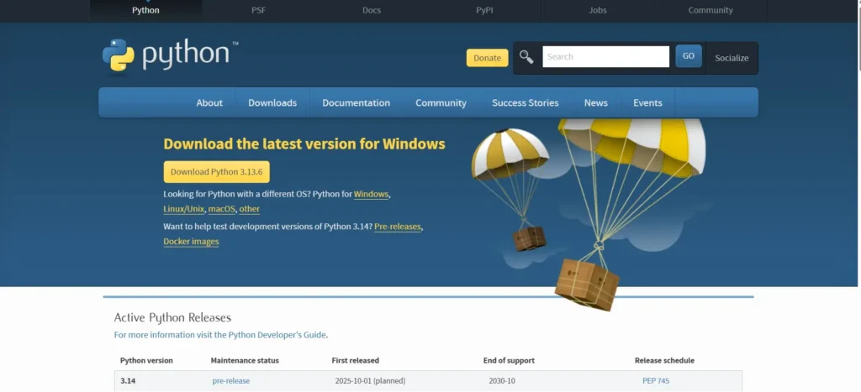Viewport: 861px width, 392px height.
Task: Open the About navigation menu
Action: tap(209, 102)
